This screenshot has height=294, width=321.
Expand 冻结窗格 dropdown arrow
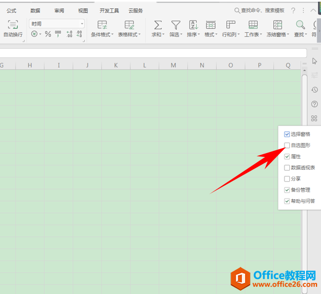coord(288,34)
